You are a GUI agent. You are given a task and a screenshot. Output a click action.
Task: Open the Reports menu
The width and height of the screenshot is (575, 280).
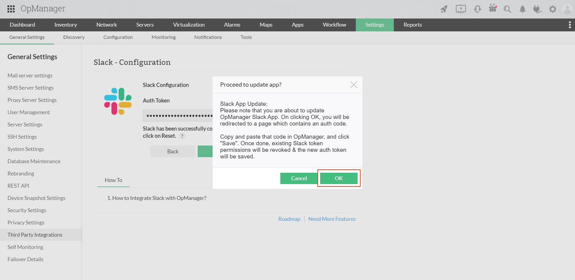(x=413, y=25)
